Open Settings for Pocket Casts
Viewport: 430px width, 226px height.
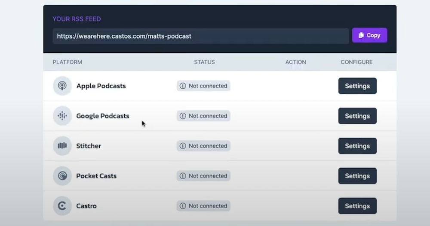coord(357,176)
